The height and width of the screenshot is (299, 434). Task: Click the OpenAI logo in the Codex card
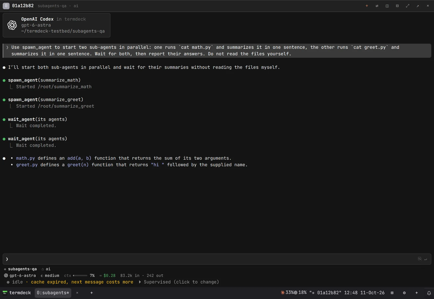12,25
